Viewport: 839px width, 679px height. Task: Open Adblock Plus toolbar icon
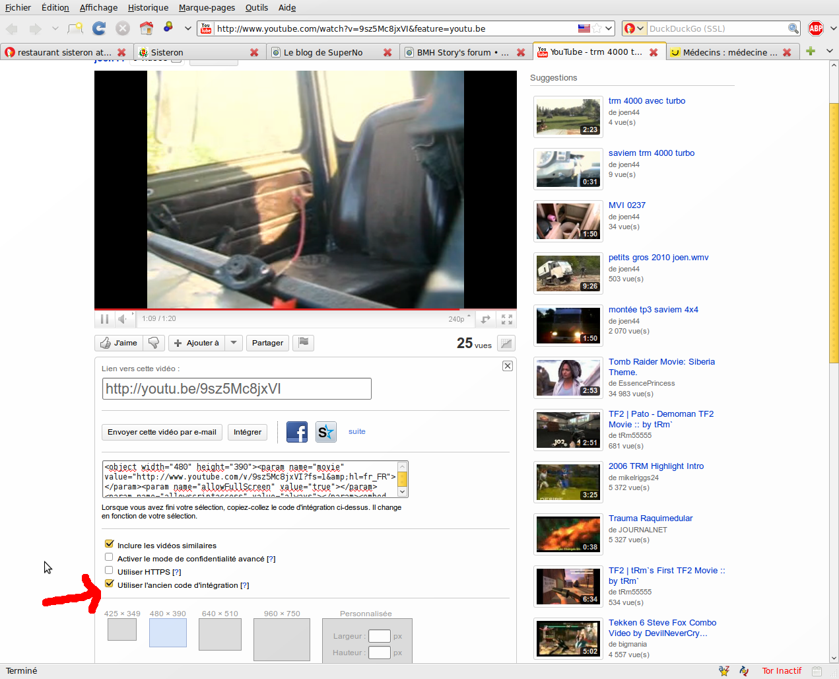[816, 28]
